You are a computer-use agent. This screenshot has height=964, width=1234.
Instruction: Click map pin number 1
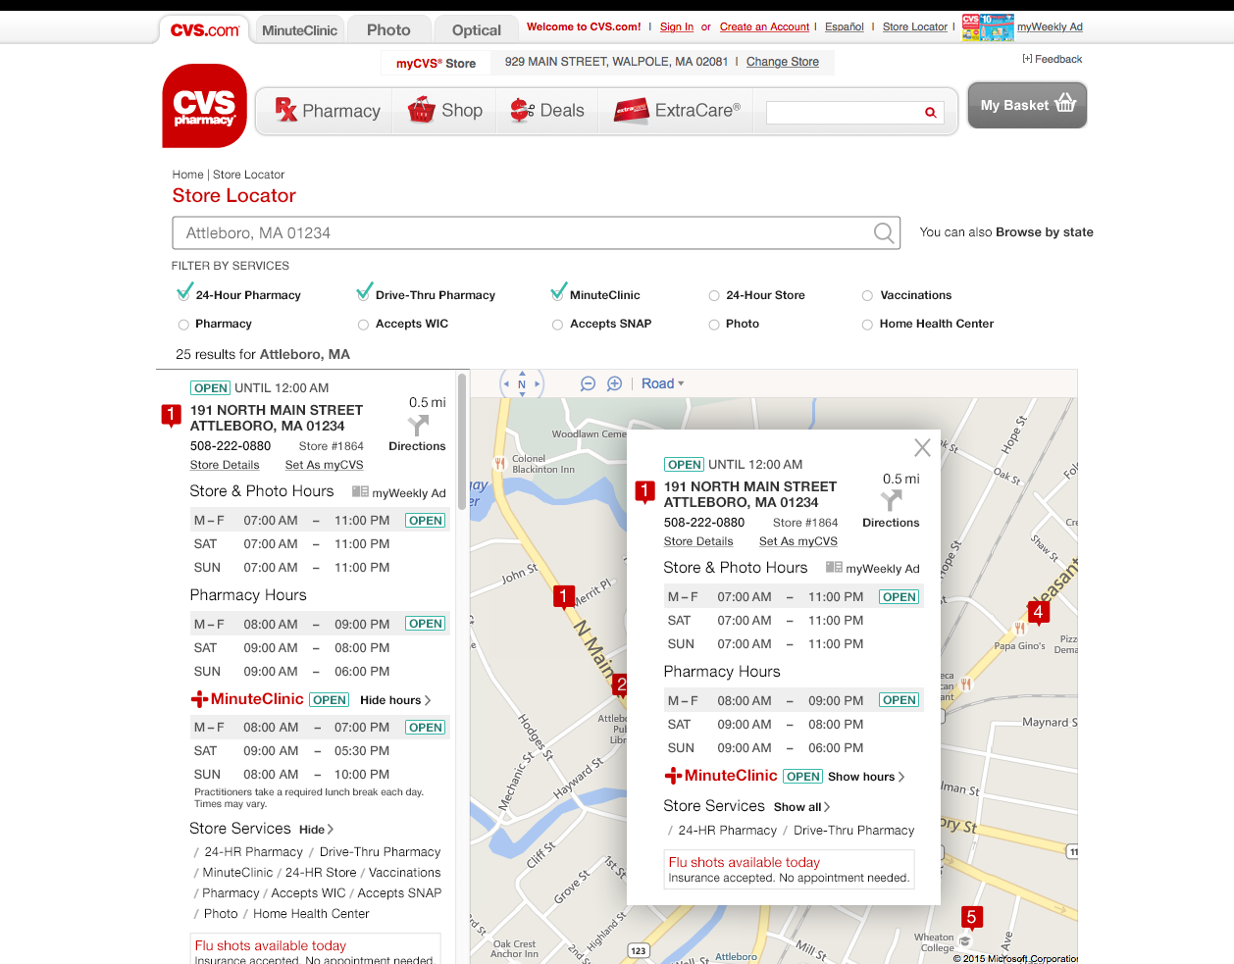click(x=563, y=597)
